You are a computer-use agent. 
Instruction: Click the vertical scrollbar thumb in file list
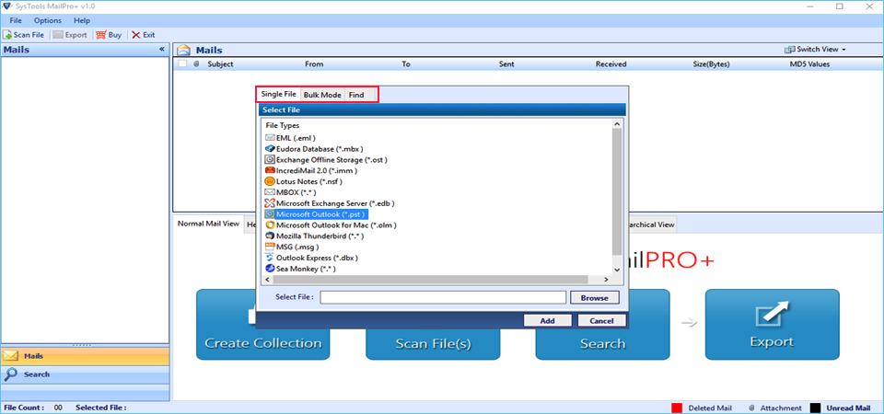pyautogui.click(x=617, y=191)
